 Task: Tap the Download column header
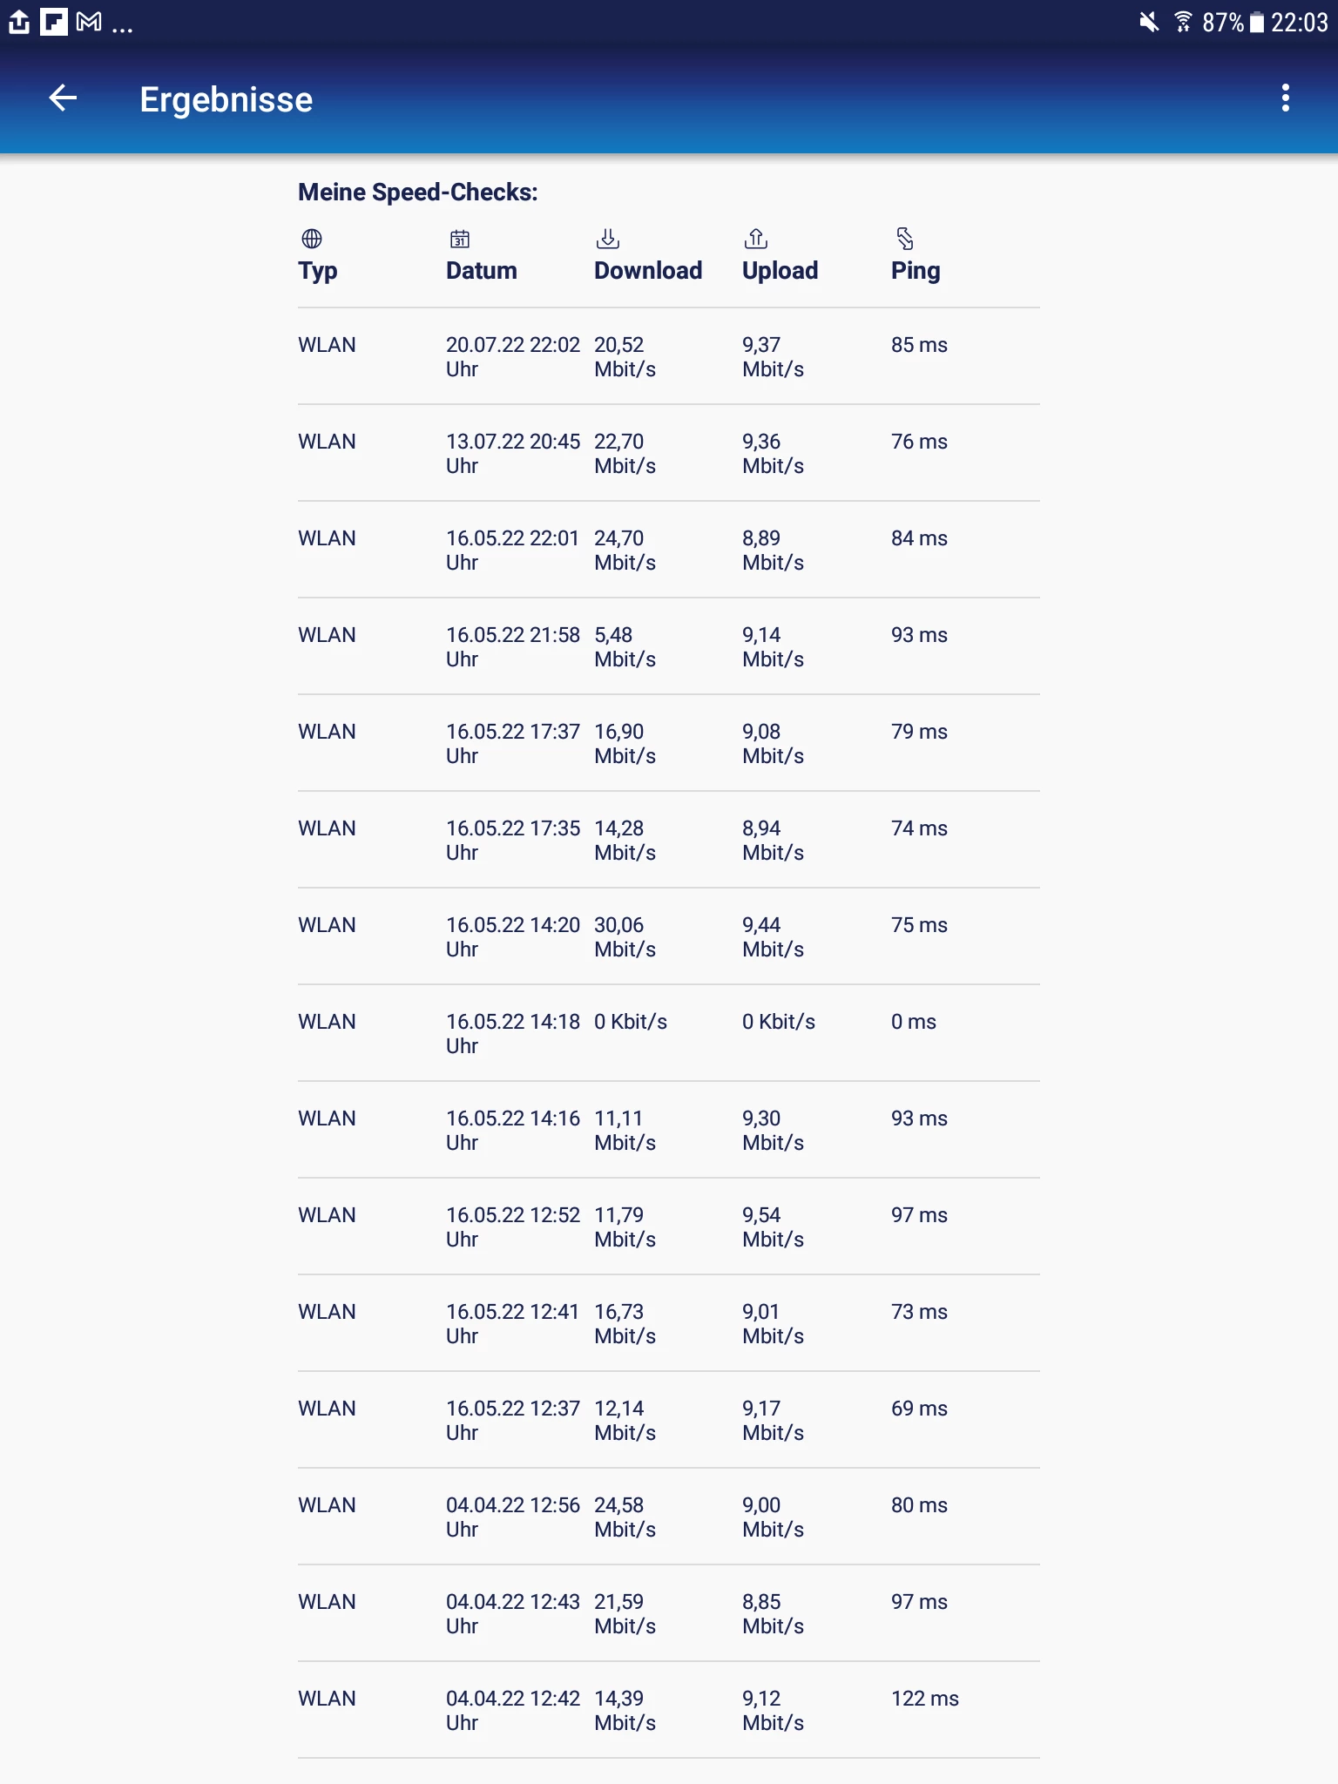pyautogui.click(x=647, y=271)
